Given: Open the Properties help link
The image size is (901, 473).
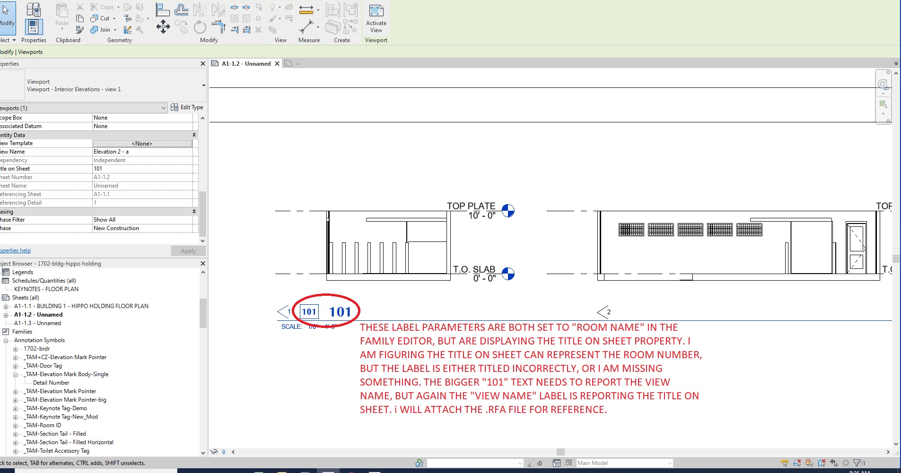Looking at the screenshot, I should coord(15,250).
